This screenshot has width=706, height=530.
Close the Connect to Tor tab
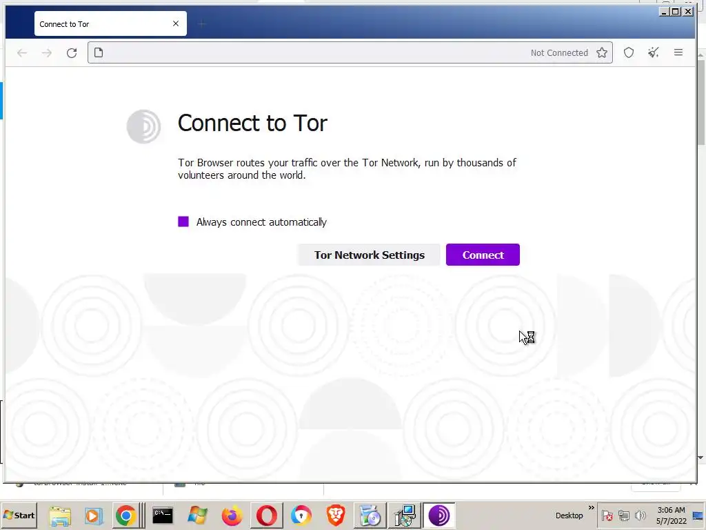(176, 23)
